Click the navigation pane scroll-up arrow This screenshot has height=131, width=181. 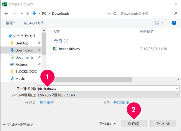tap(44, 30)
